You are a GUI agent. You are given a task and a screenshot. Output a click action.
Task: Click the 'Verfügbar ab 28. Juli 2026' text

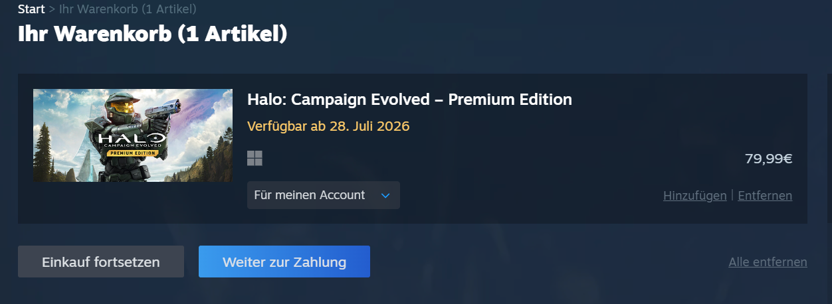328,125
